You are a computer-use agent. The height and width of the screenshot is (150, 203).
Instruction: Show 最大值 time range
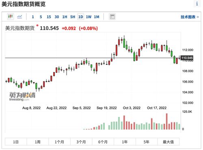tap(168, 142)
